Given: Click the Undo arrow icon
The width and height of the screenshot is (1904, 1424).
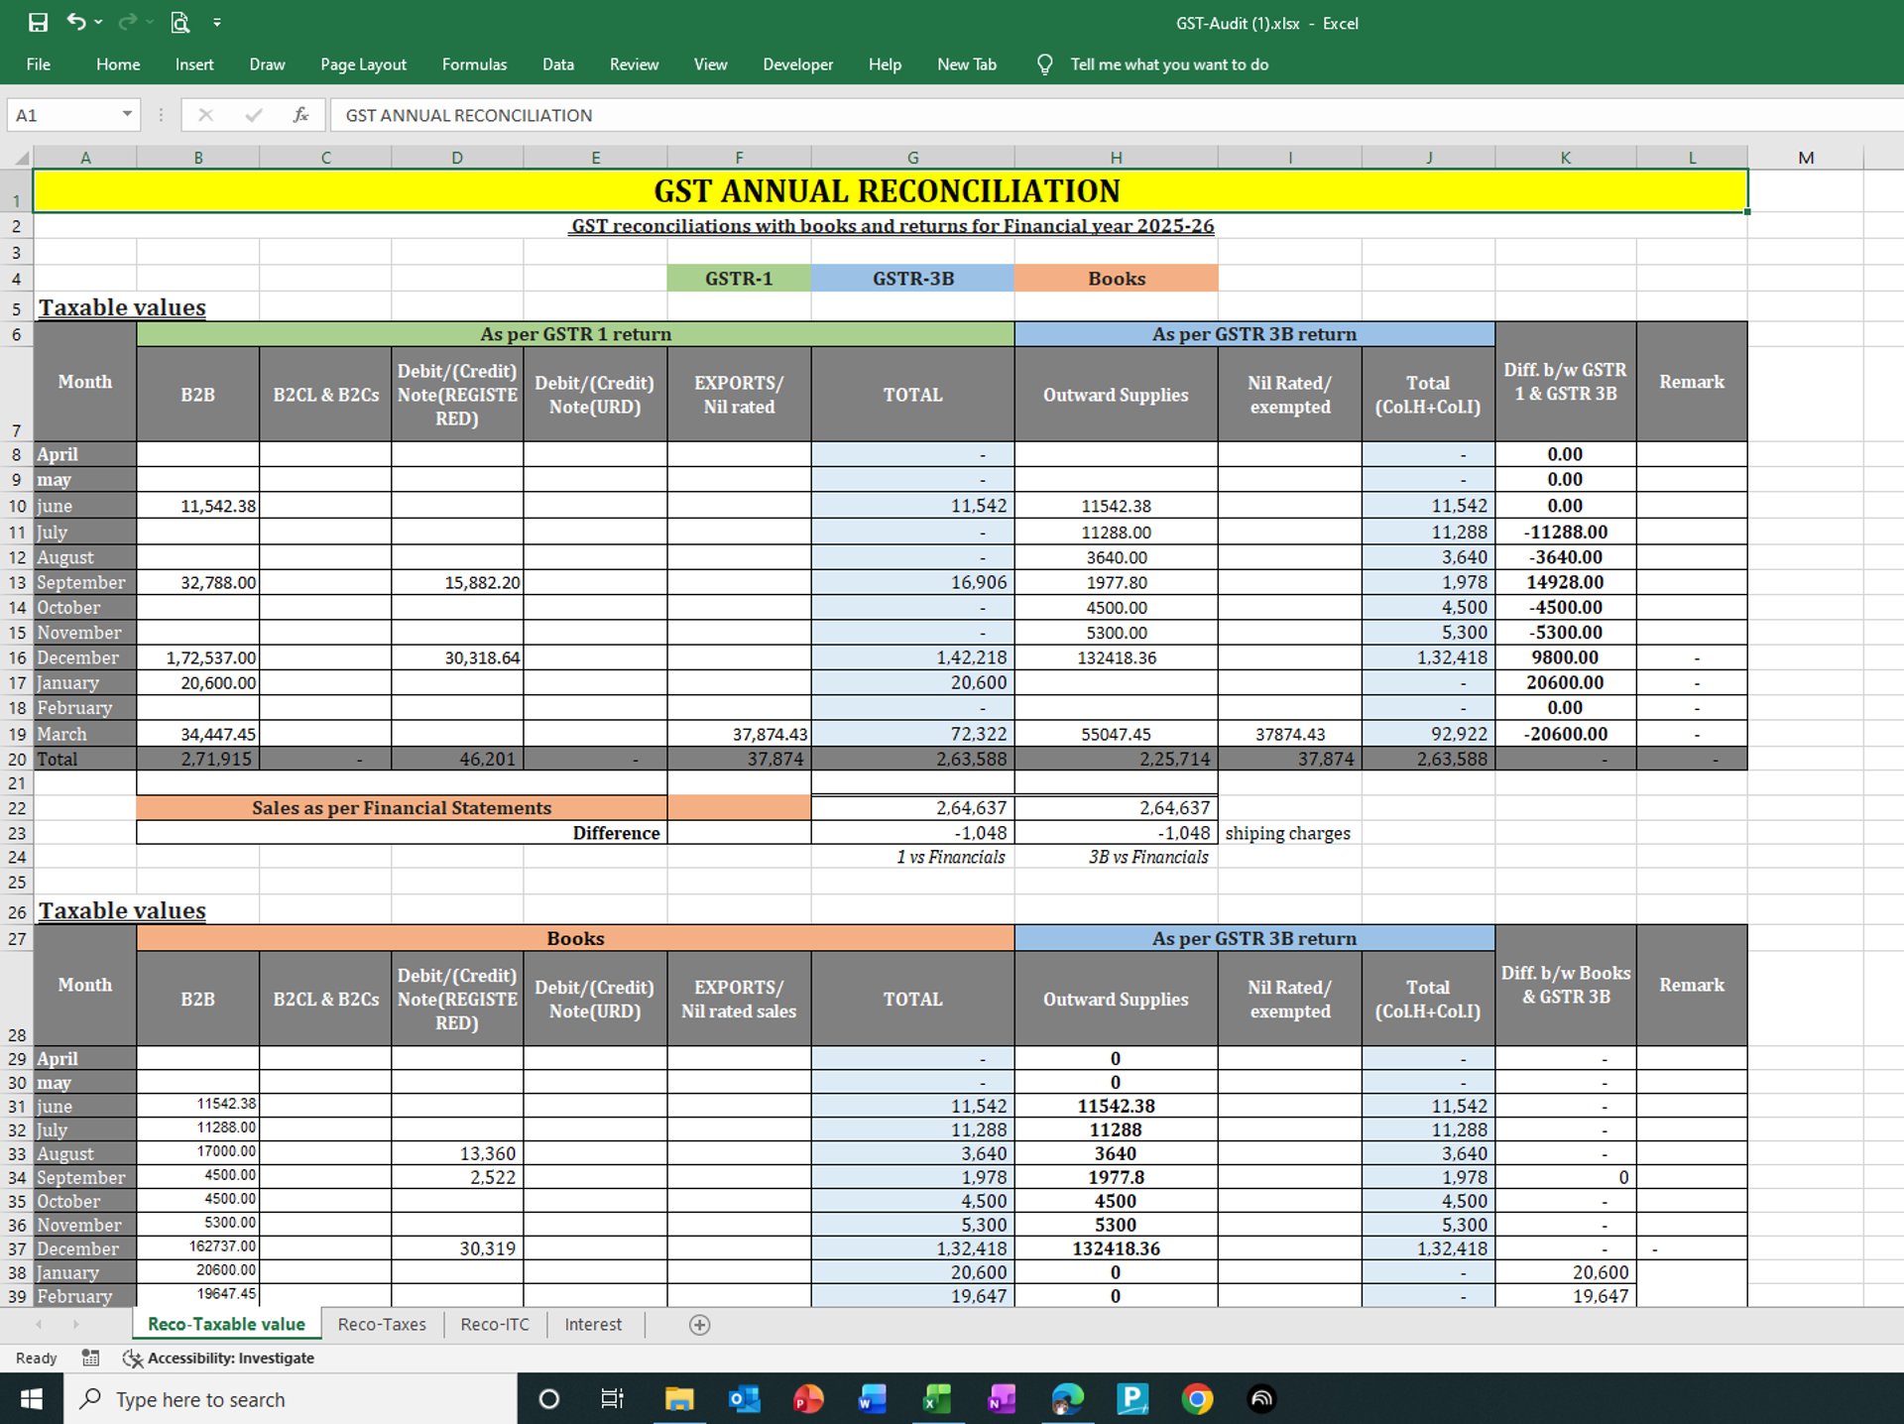Looking at the screenshot, I should pos(75,22).
